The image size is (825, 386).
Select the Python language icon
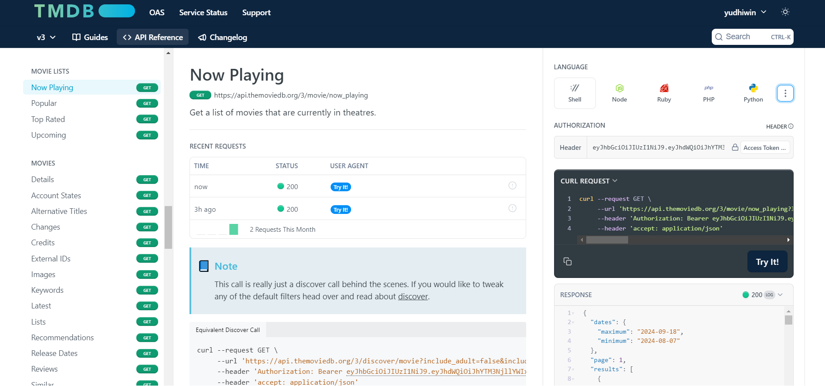754,93
